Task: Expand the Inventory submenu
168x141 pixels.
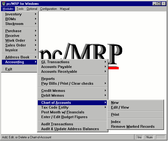Action: tap(20, 14)
